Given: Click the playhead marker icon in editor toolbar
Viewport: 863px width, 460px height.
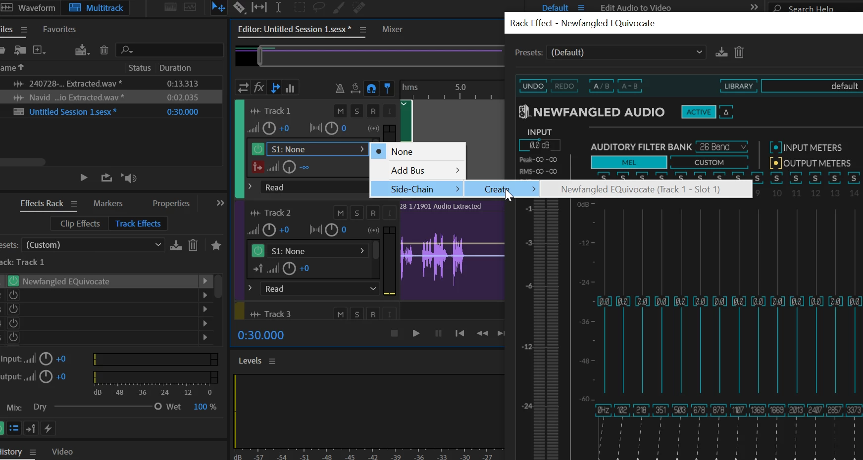Looking at the screenshot, I should tap(387, 88).
